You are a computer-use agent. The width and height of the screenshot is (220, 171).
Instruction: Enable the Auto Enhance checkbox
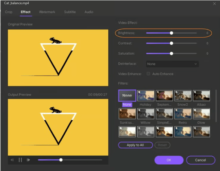click(x=149, y=74)
